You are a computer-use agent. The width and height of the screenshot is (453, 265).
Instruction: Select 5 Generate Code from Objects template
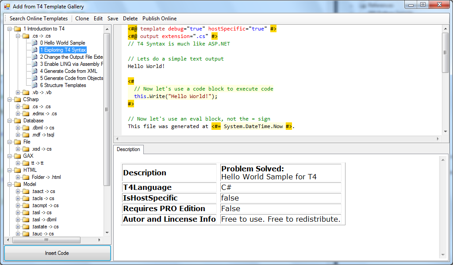pos(71,78)
